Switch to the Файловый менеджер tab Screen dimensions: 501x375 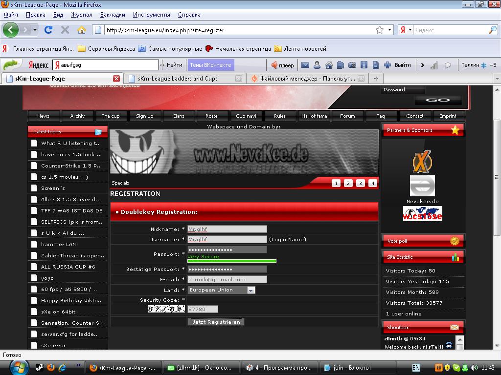click(308, 79)
